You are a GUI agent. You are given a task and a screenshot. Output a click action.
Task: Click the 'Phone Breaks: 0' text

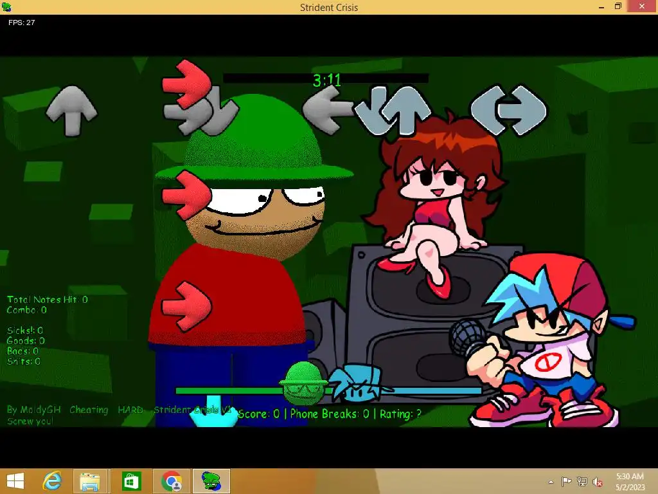330,414
